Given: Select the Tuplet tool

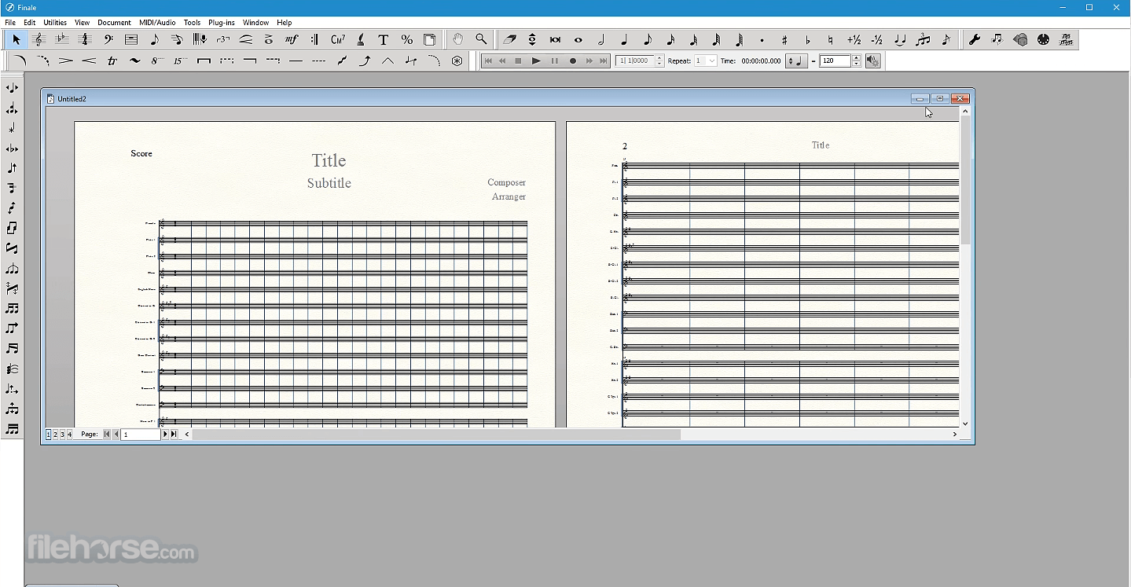Looking at the screenshot, I should click(x=223, y=39).
